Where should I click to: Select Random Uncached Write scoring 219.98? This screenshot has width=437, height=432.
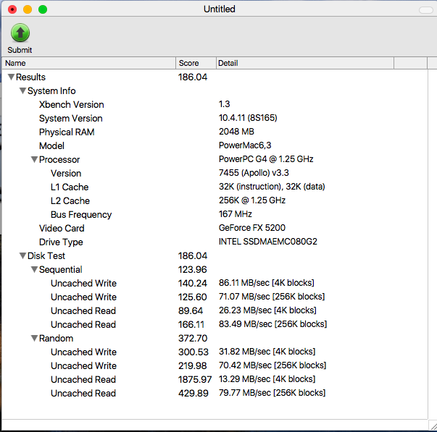pyautogui.click(x=215, y=365)
